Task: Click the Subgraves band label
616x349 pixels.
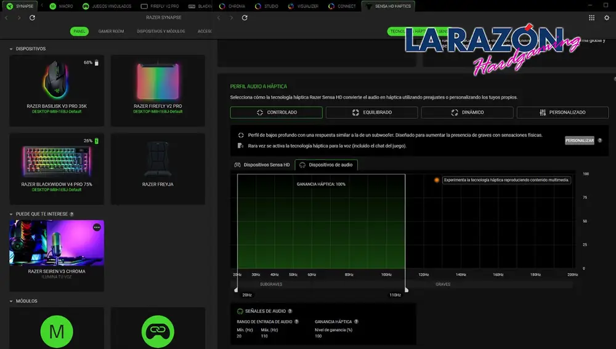Action: coord(271,284)
